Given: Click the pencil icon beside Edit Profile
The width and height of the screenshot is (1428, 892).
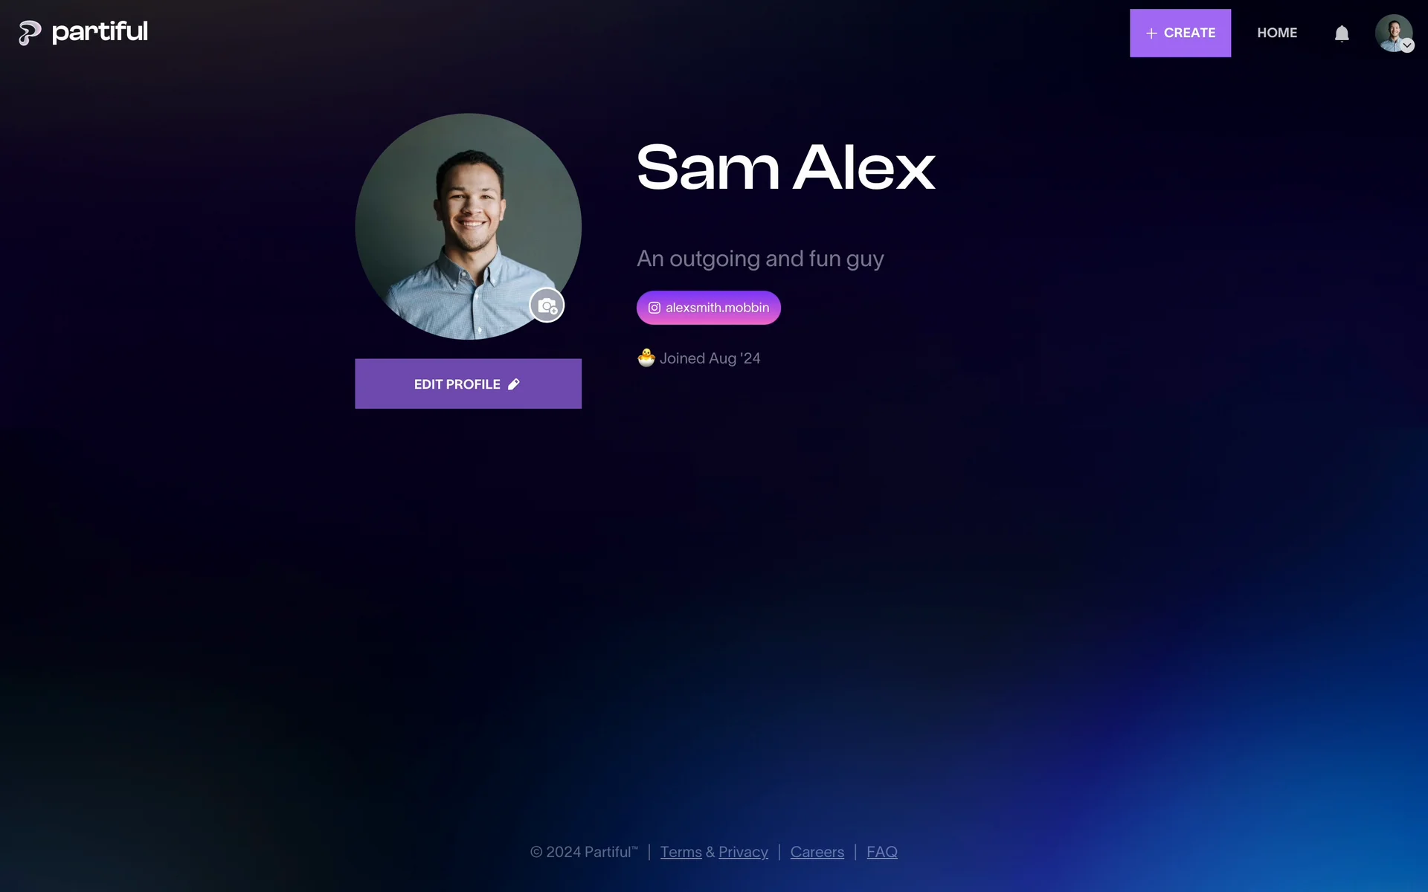Looking at the screenshot, I should point(513,384).
